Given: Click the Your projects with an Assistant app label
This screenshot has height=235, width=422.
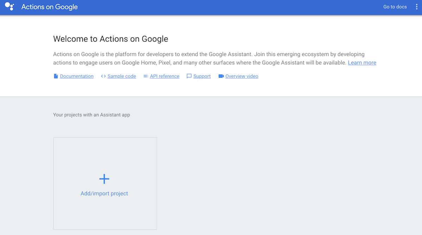Looking at the screenshot, I should (91, 115).
